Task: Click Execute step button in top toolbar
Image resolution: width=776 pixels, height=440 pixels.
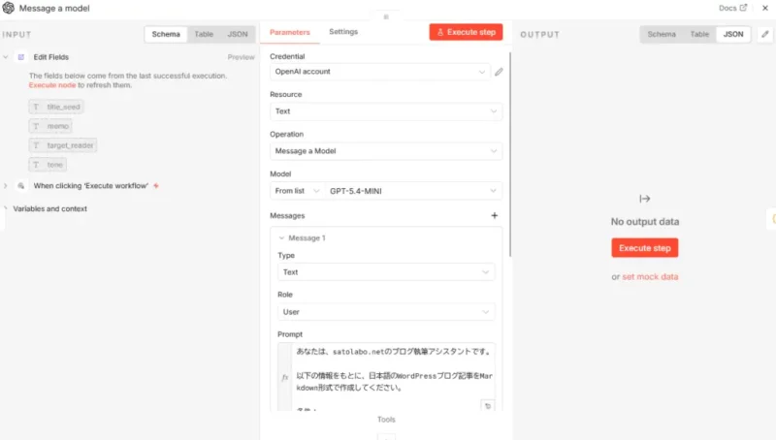Action: [466, 32]
